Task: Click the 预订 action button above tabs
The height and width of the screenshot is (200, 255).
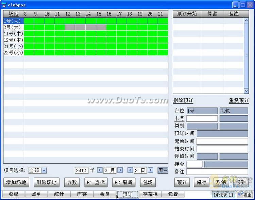Action: (x=182, y=182)
